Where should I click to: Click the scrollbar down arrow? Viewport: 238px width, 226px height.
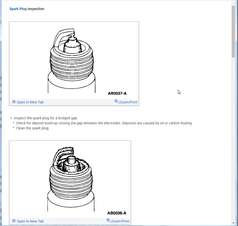pyautogui.click(x=233, y=223)
